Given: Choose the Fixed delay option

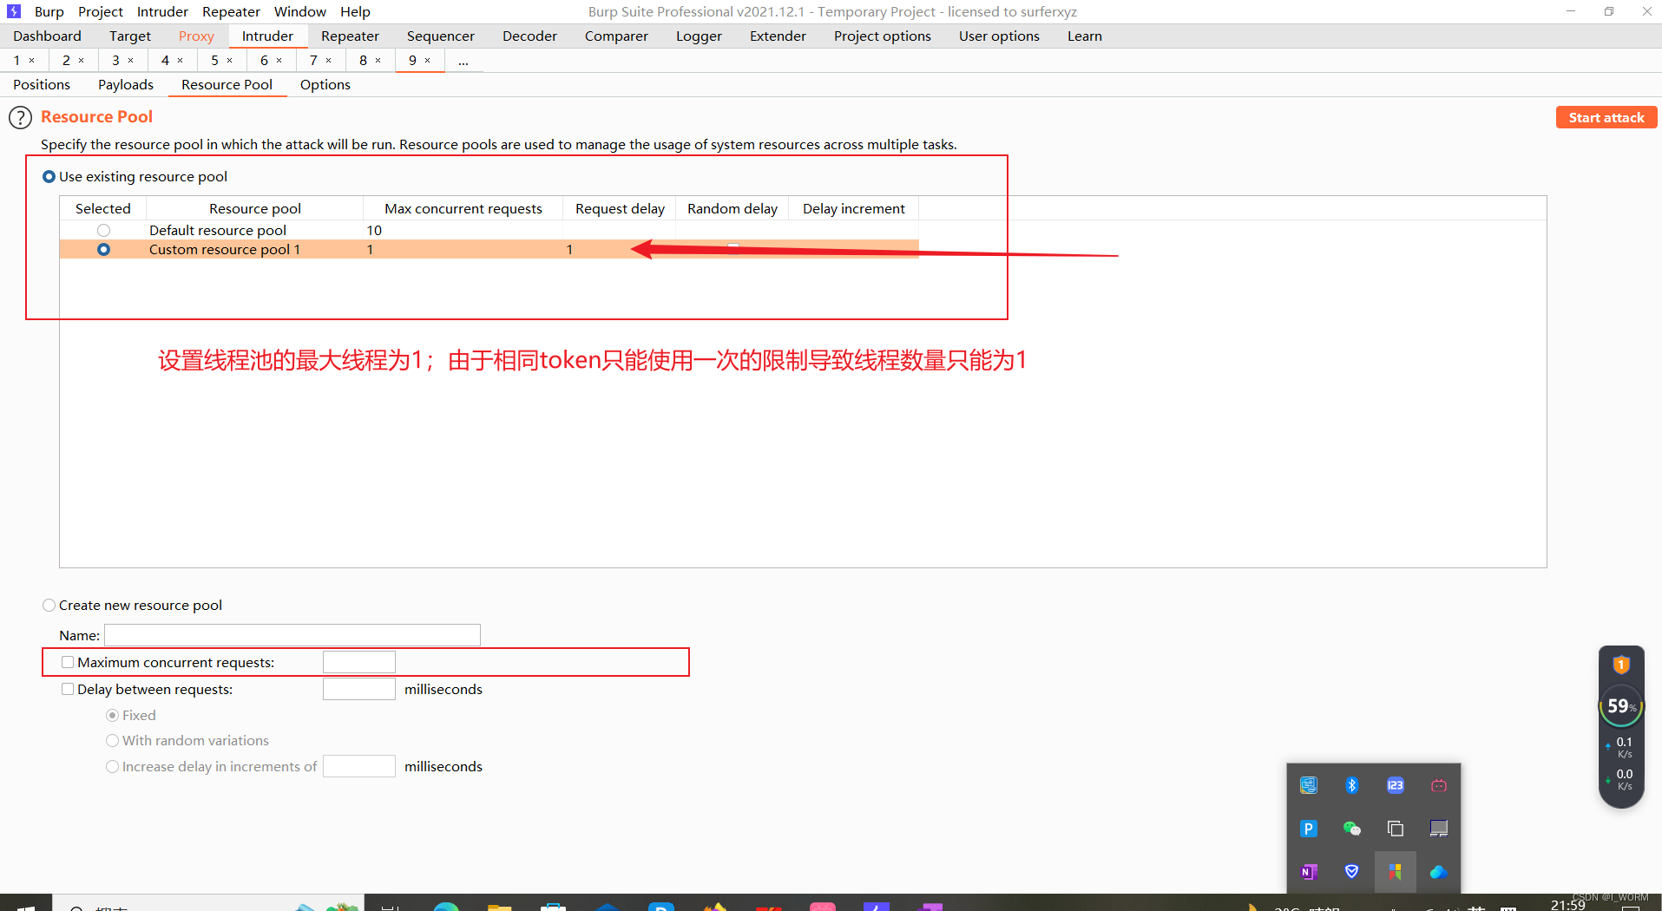Looking at the screenshot, I should click(112, 716).
